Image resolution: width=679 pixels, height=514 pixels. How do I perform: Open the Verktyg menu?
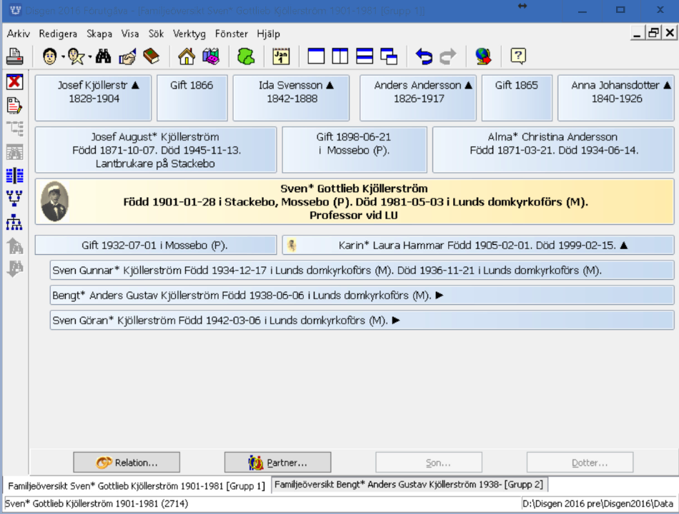click(189, 34)
